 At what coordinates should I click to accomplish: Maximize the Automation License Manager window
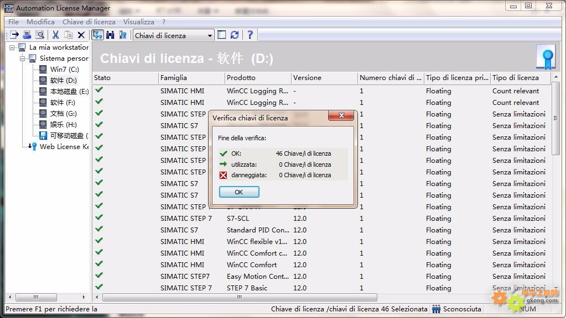point(528,6)
